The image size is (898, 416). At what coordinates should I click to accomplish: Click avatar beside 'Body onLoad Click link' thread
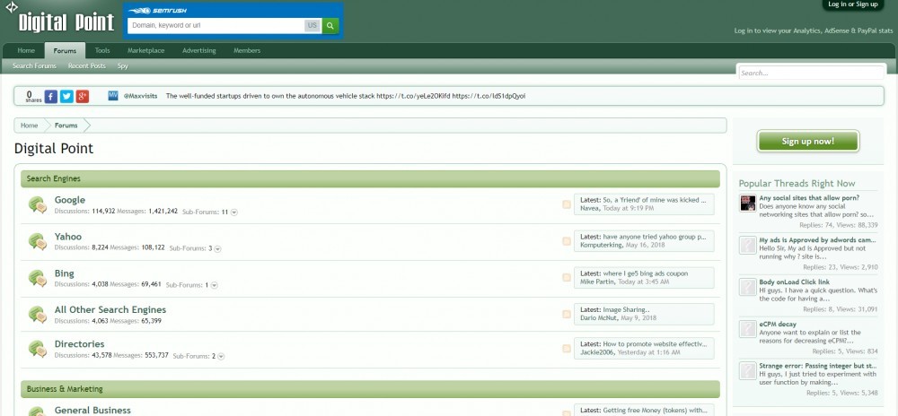click(748, 287)
